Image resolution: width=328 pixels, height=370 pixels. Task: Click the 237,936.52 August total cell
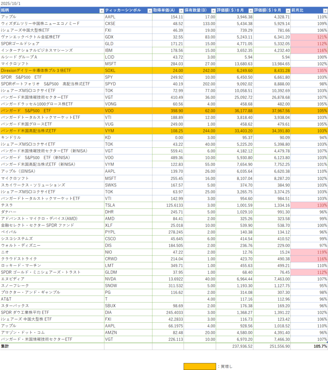234,346
